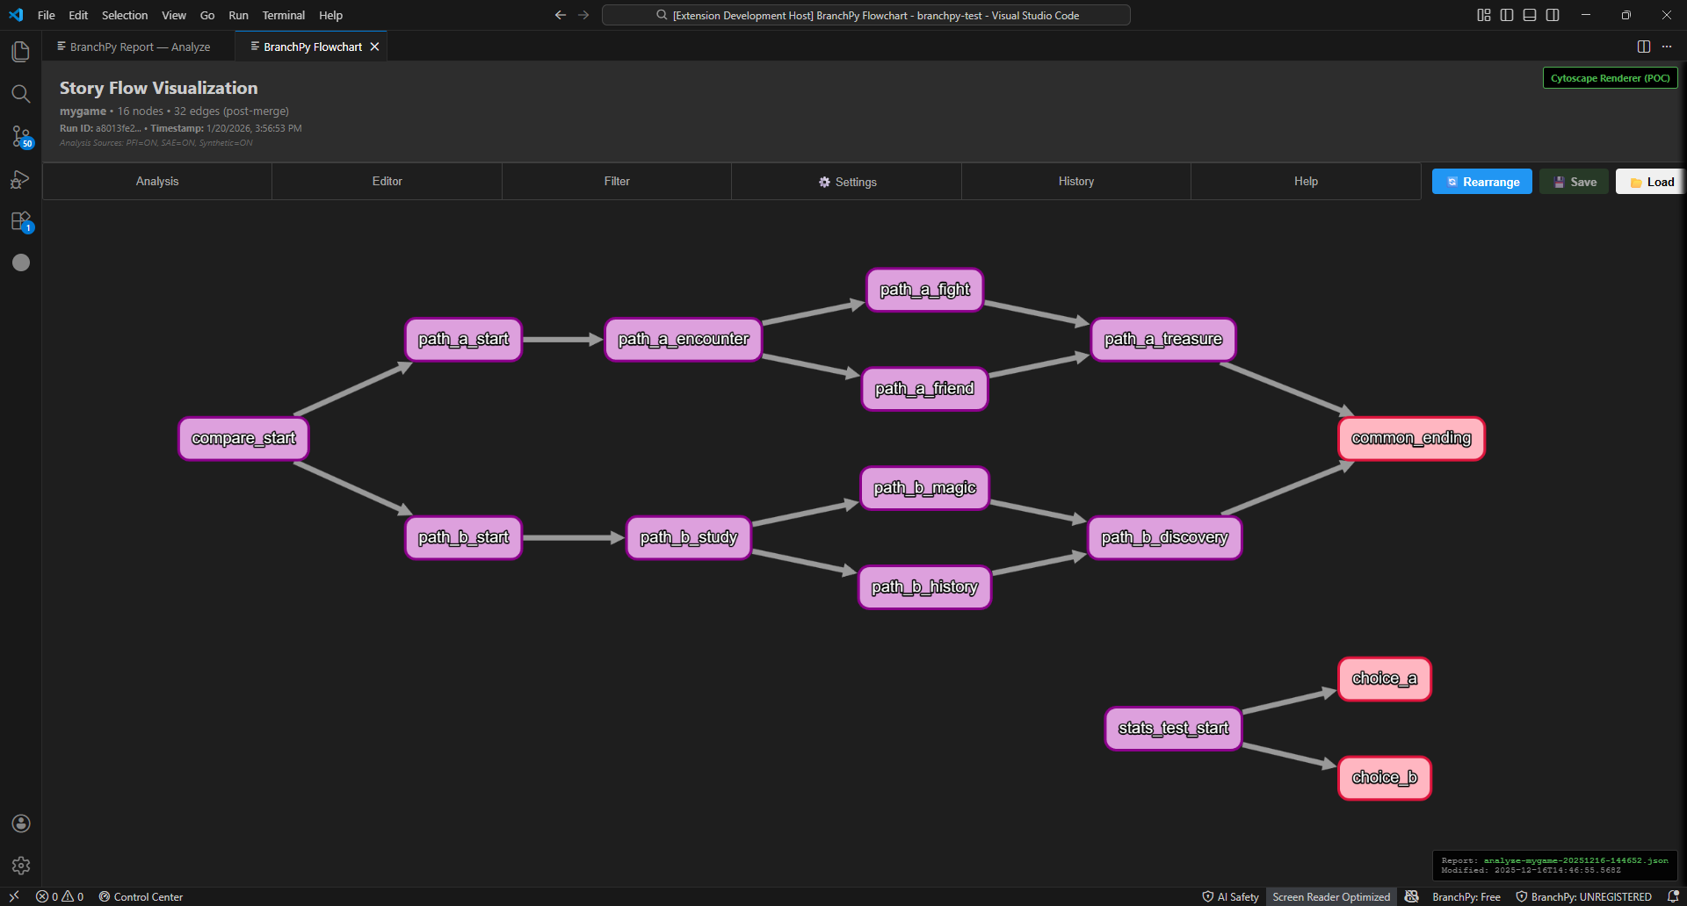Open the Extensions view icon
The image size is (1687, 906).
(21, 221)
